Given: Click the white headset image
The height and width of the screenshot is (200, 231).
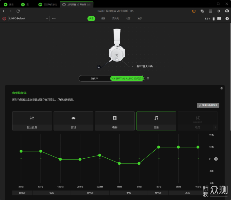Looking at the screenshot, I should 117,45.
